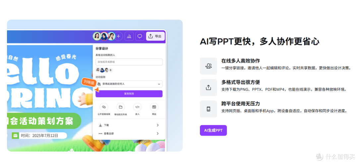Click the AI写PPT更快，多人协作更省心 title
Screen dimensions: 358x164
point(259,41)
